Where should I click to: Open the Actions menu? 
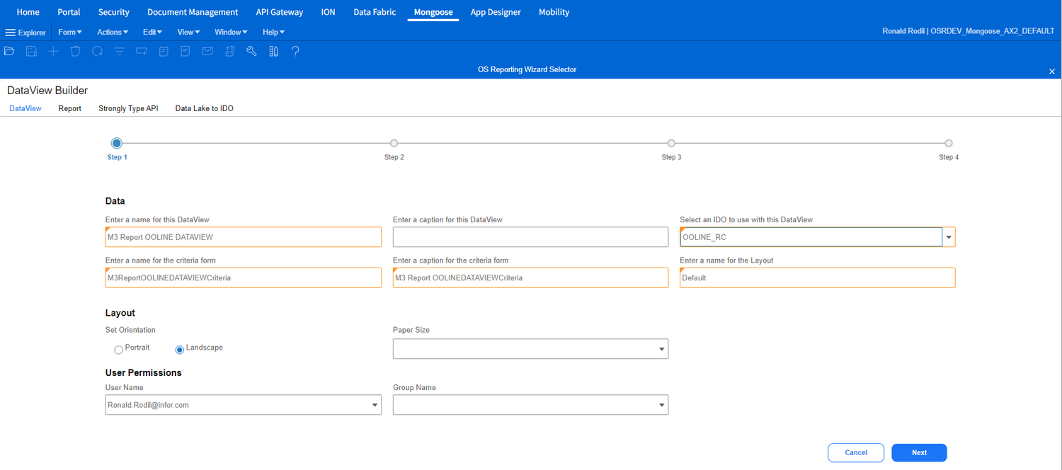(112, 32)
